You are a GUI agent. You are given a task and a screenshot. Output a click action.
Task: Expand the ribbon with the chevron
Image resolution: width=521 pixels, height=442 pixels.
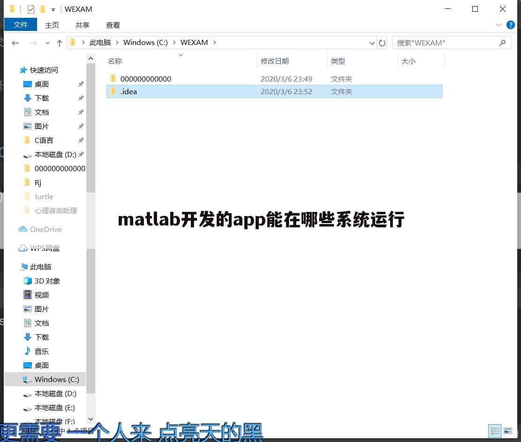pyautogui.click(x=498, y=25)
